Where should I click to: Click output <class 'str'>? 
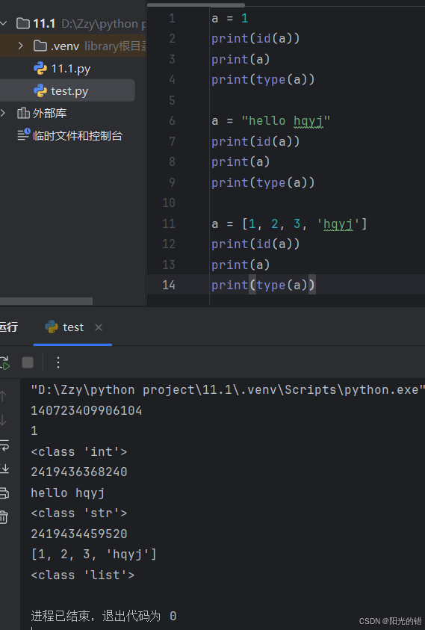click(78, 513)
